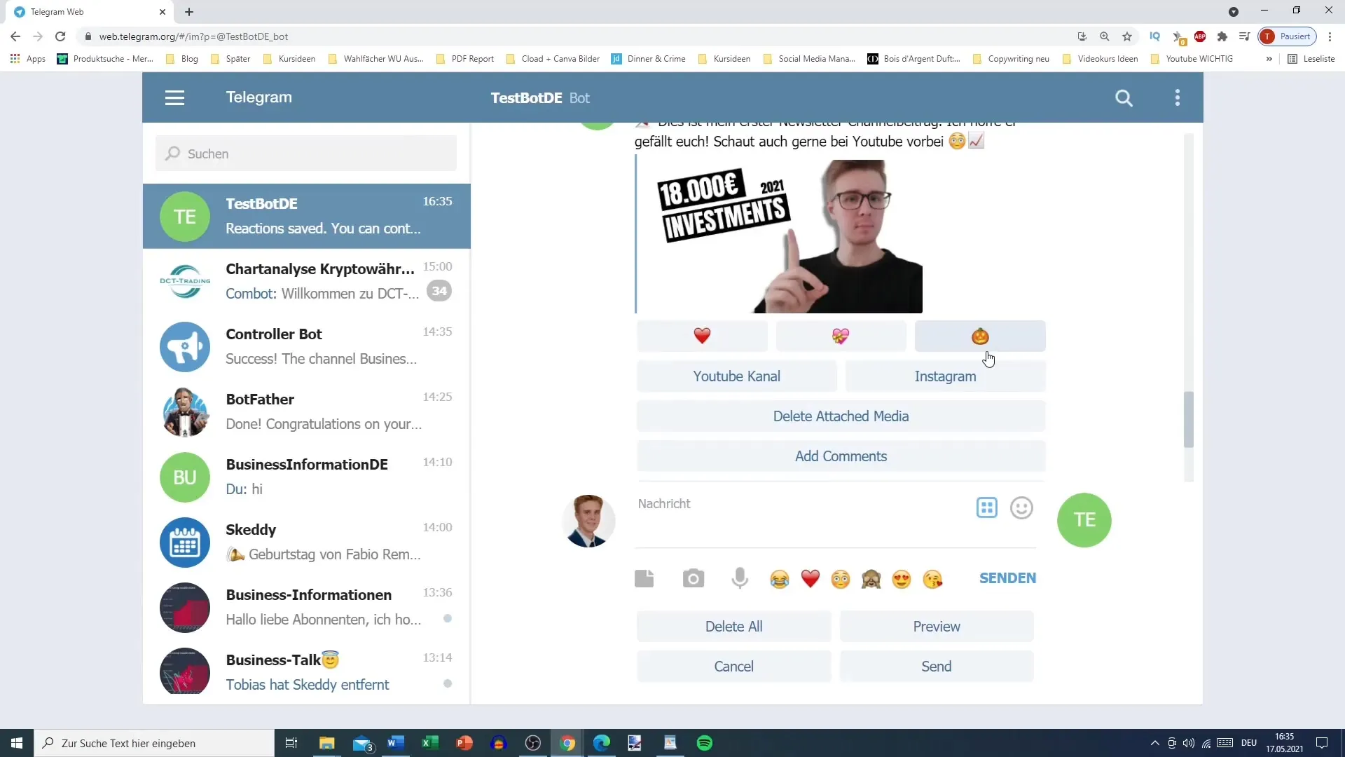Click the emoji smiley face icon in message bar
This screenshot has height=757, width=1345.
point(1023,507)
